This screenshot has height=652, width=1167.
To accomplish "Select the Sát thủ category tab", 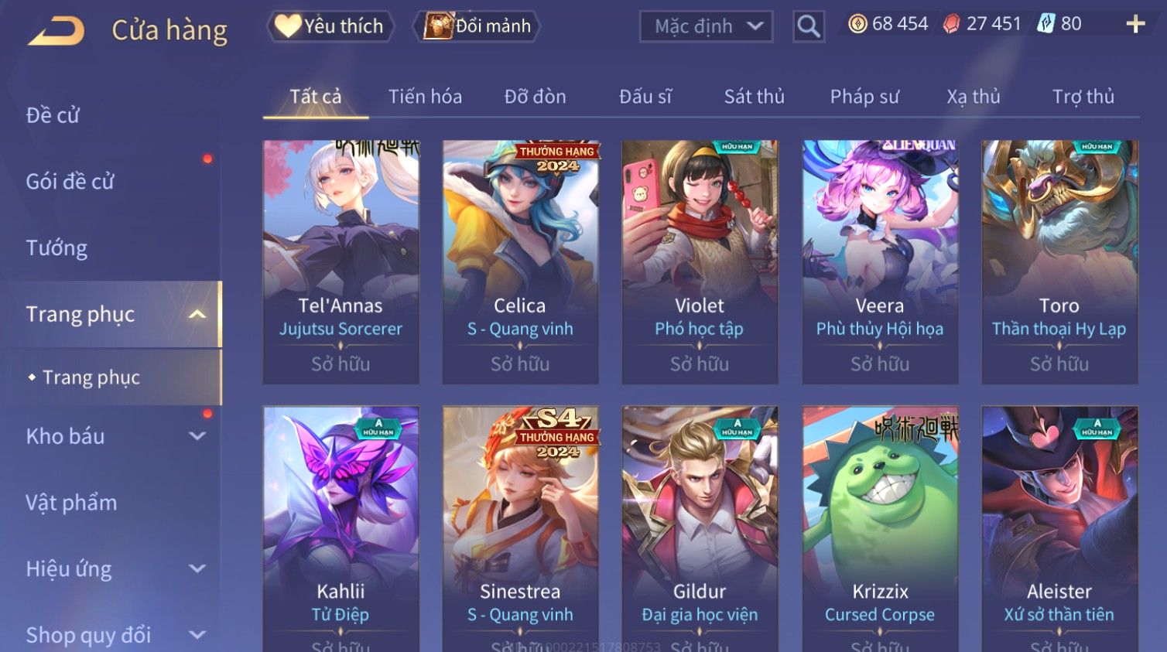I will [754, 97].
